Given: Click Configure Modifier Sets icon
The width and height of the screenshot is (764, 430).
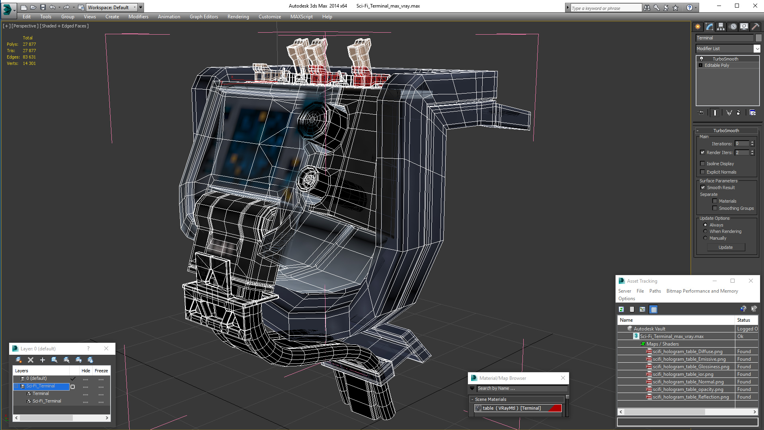Looking at the screenshot, I should [x=752, y=113].
